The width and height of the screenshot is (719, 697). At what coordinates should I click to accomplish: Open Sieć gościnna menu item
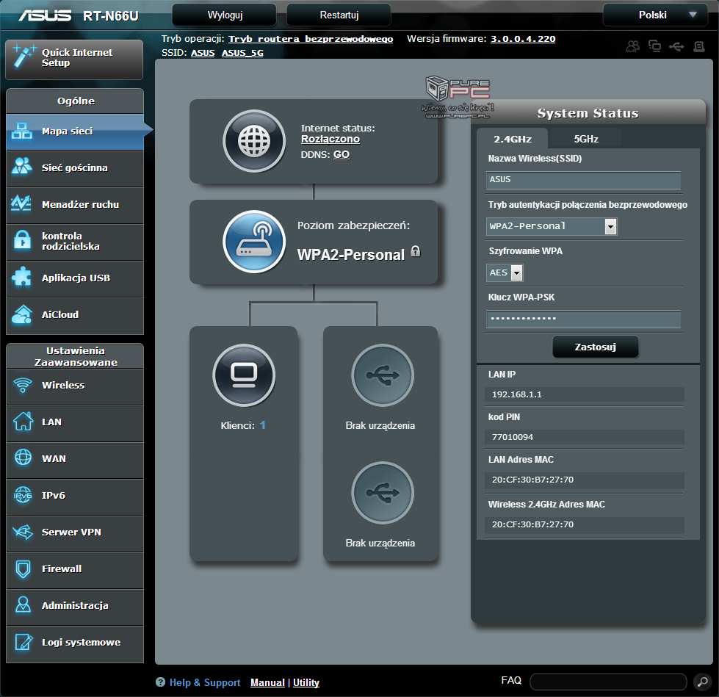point(75,168)
